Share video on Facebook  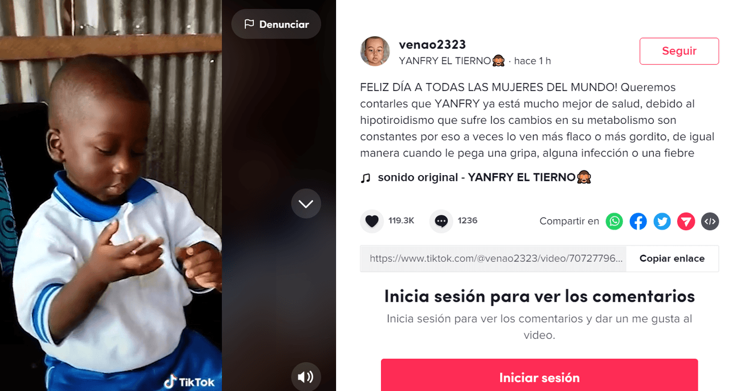[638, 221]
